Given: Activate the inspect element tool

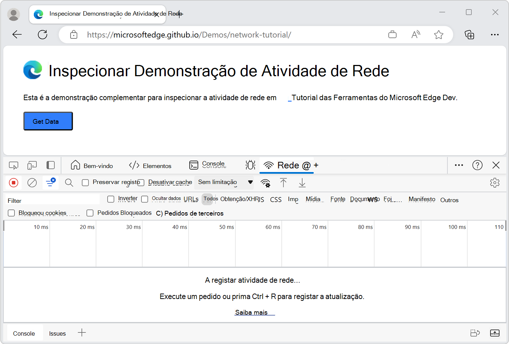Looking at the screenshot, I should [13, 165].
